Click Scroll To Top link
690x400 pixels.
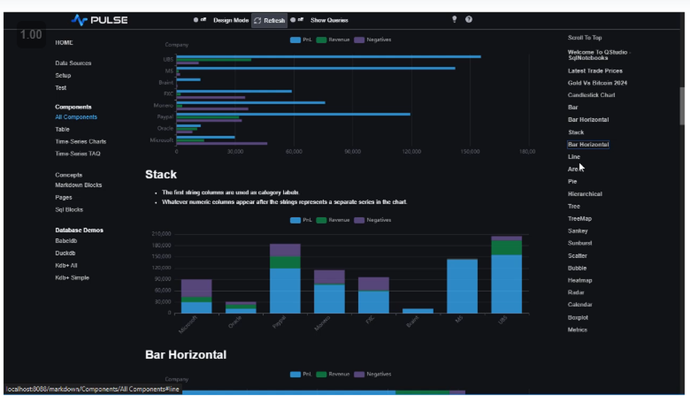tap(584, 38)
